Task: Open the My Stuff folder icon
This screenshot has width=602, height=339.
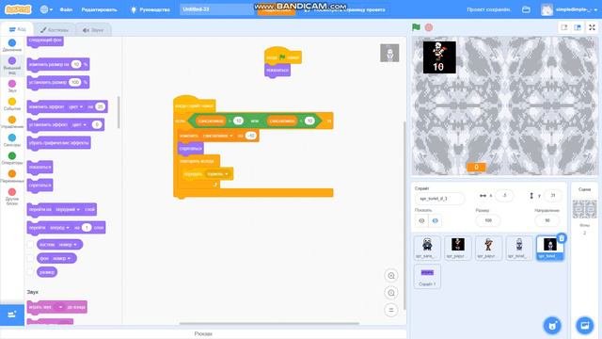Action: [526, 9]
